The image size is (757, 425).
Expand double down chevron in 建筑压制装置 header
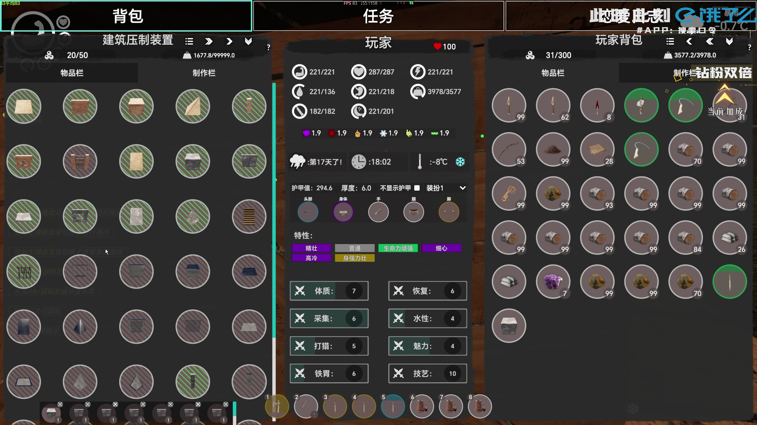(248, 41)
